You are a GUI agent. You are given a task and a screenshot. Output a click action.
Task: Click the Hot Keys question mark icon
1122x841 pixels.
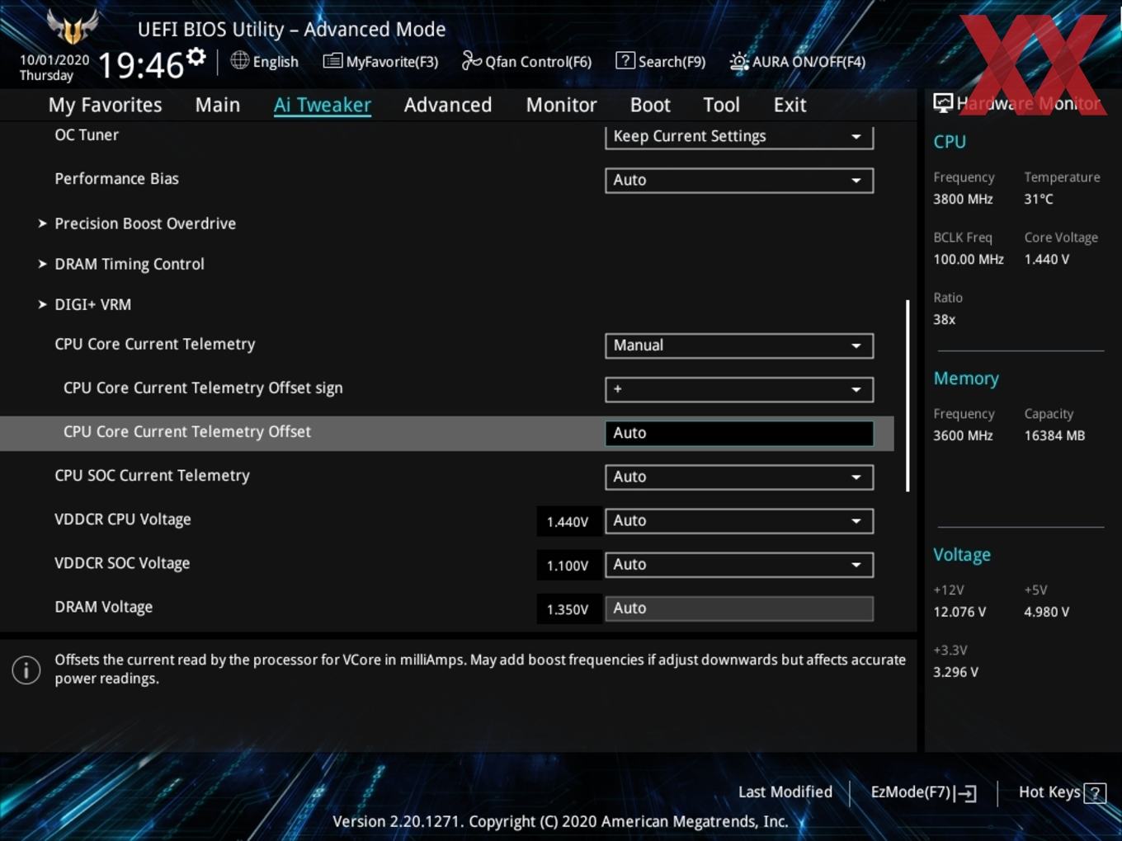[x=1095, y=793]
